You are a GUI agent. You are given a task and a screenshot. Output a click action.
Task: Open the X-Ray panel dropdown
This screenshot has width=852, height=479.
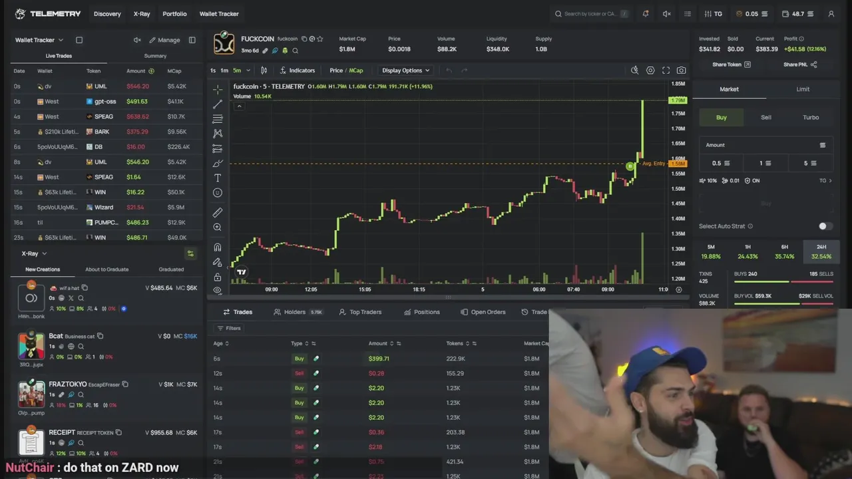[34, 253]
